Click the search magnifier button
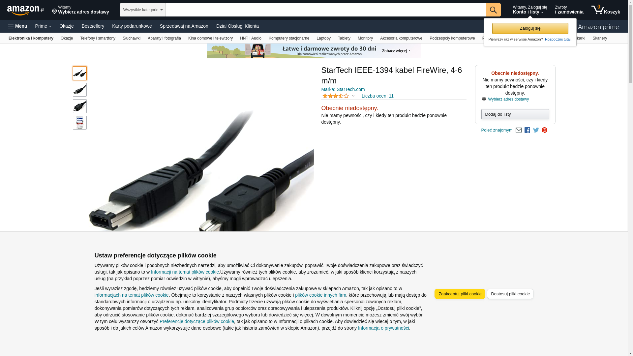 [493, 10]
